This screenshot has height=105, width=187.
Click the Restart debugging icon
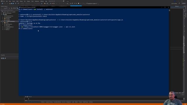click(54, 3)
